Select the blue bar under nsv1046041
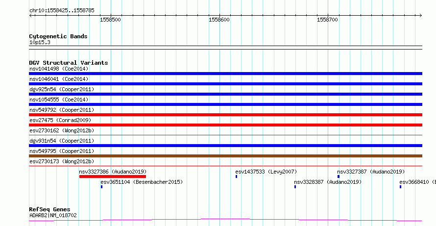Image resolution: width=436 pixels, height=226 pixels. pyautogui.click(x=225, y=84)
